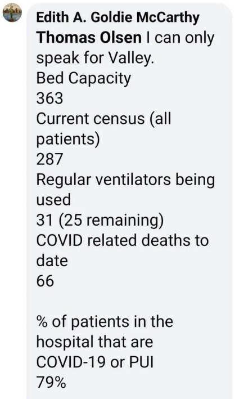Click the word 'date' below the deaths line
Viewport: 239px width, 399px height.
pyautogui.click(x=52, y=261)
